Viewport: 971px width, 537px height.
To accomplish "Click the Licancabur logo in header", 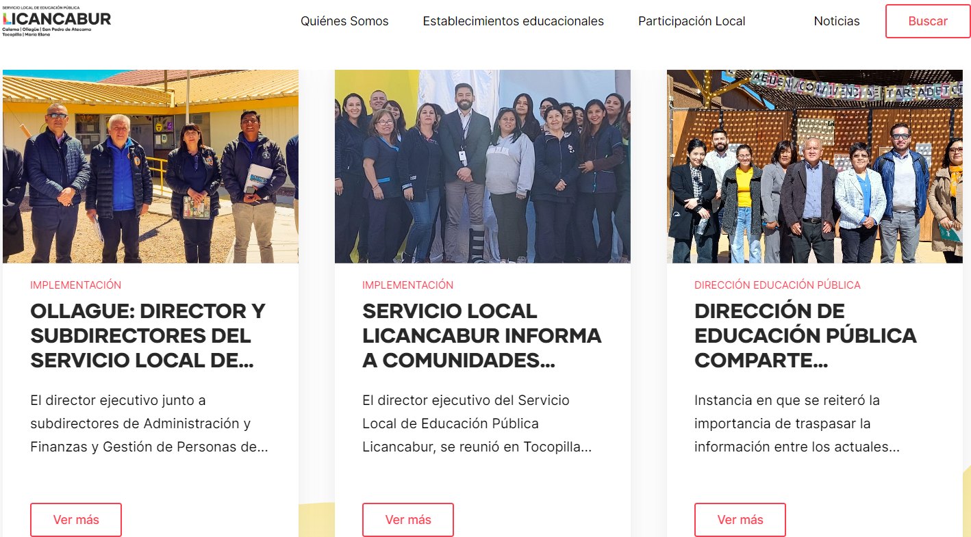I will click(x=56, y=21).
